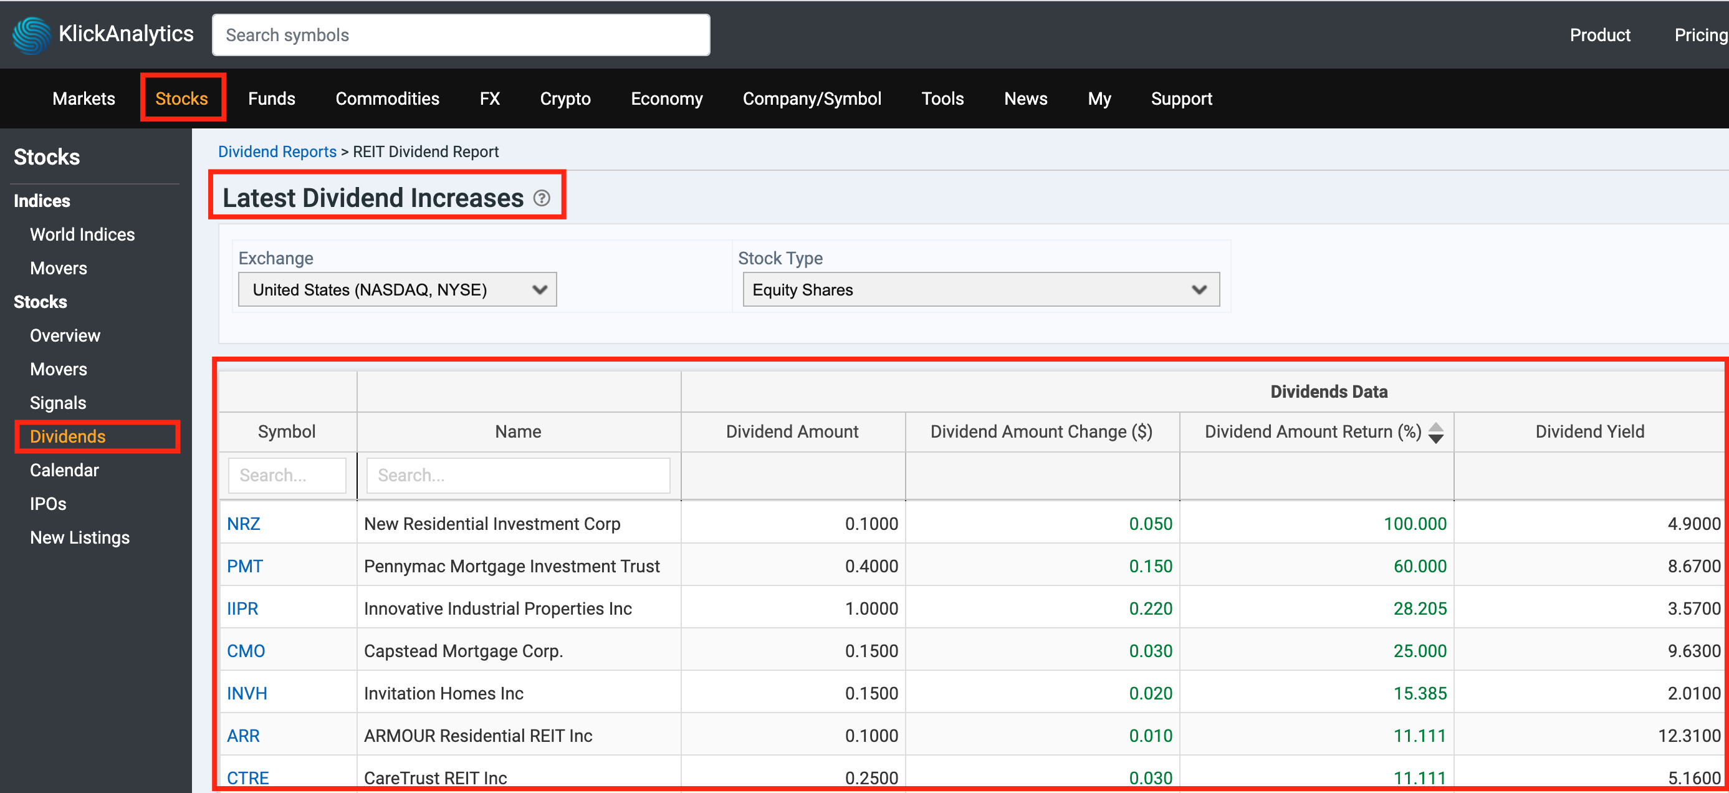The width and height of the screenshot is (1729, 793).
Task: Click the Stocks heading in the sidebar
Action: (x=47, y=156)
